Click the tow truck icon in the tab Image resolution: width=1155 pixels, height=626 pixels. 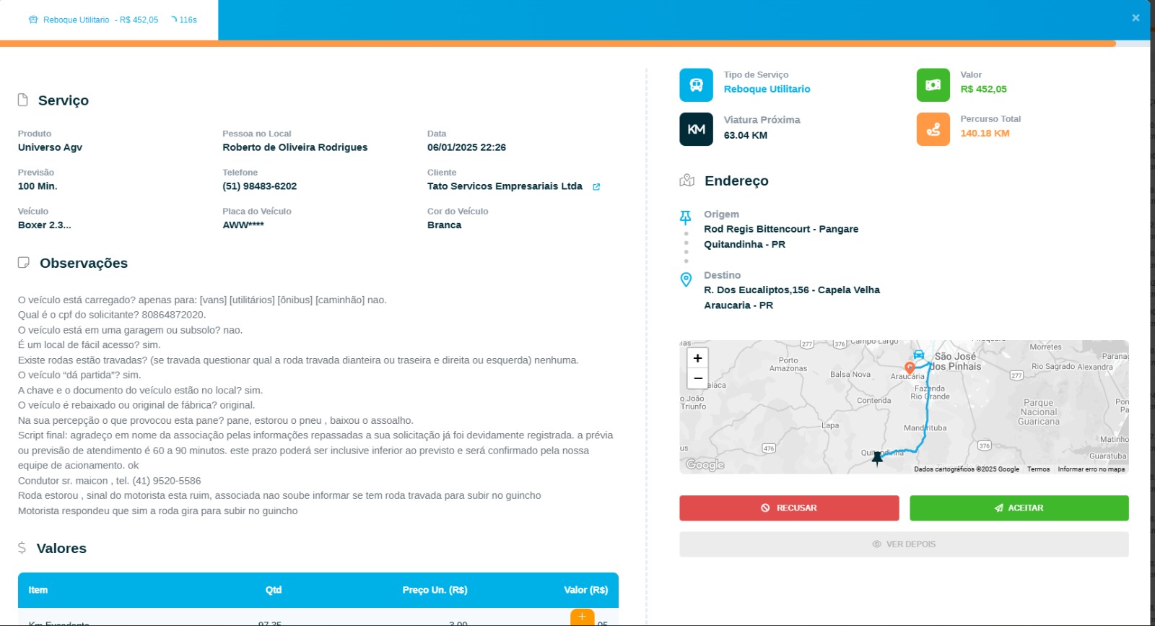33,20
